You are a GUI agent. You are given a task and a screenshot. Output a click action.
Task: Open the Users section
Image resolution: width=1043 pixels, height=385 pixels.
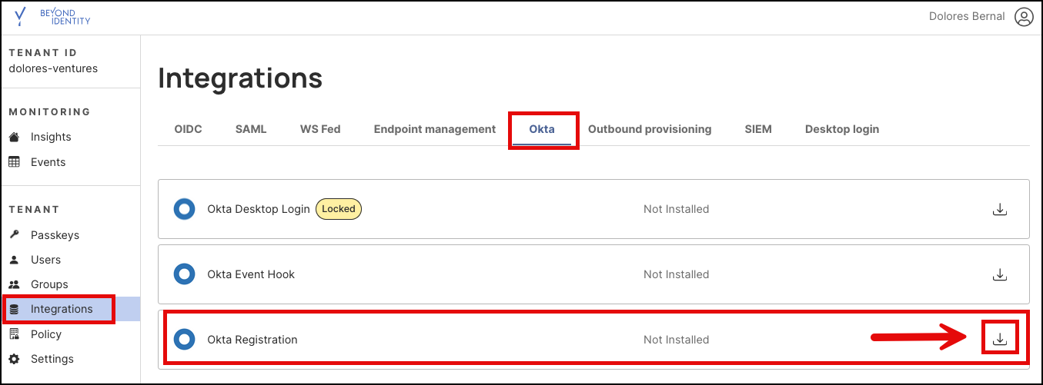click(x=45, y=260)
